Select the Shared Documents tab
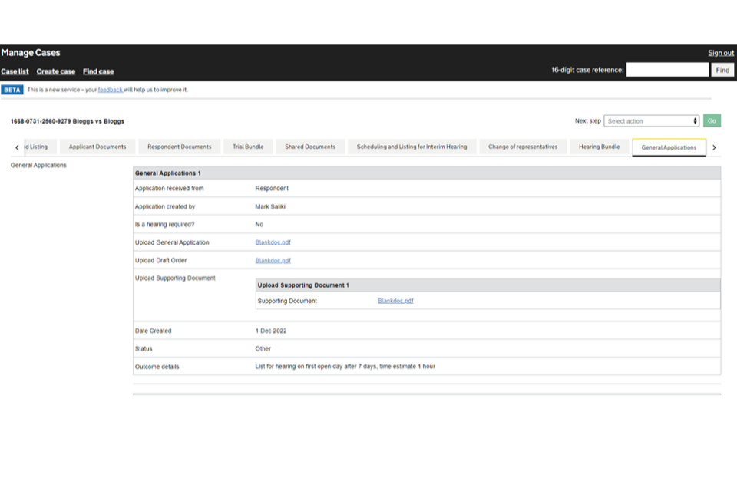737x491 pixels. coord(309,147)
